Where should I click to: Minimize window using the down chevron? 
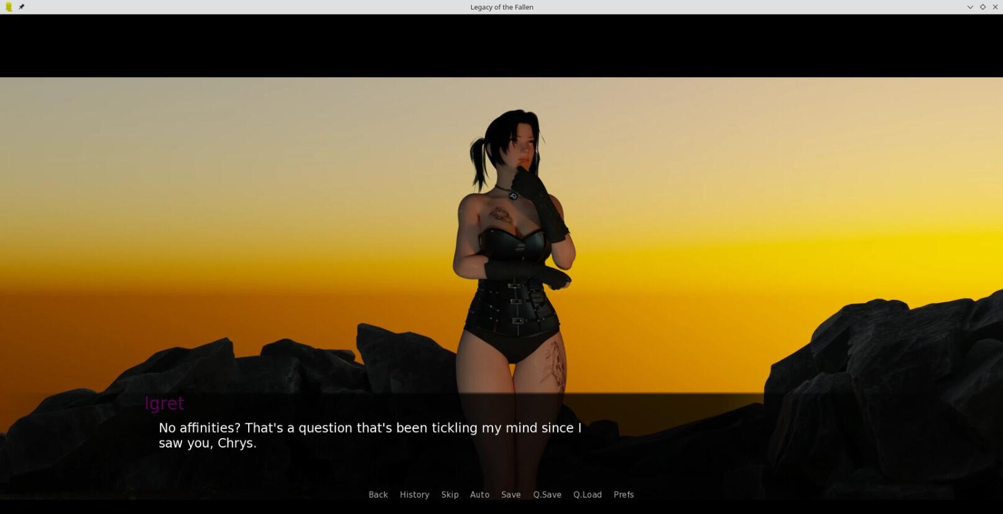click(x=970, y=7)
